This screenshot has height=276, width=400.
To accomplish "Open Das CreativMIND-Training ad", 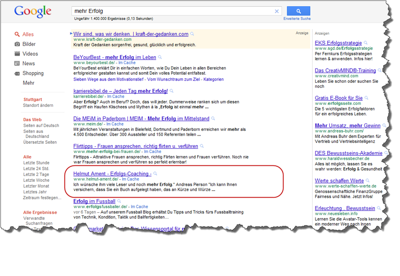I will pyautogui.click(x=346, y=70).
